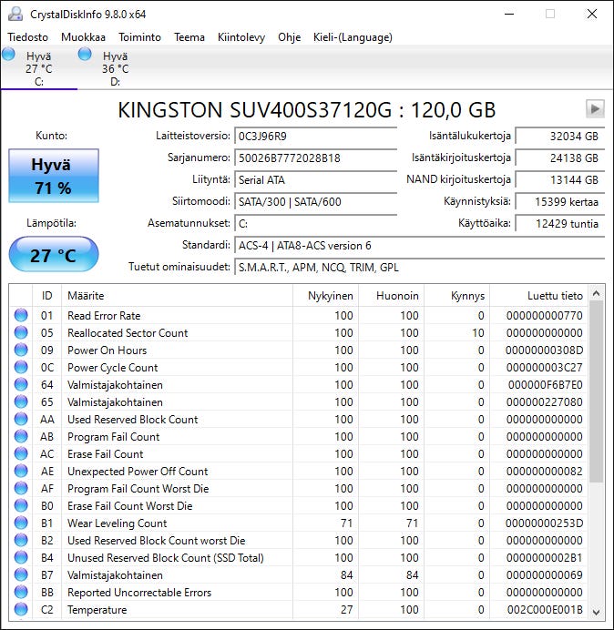Click status orb for Erase Fail Count (AC) row
Screen dimensions: 614x630
(x=21, y=453)
